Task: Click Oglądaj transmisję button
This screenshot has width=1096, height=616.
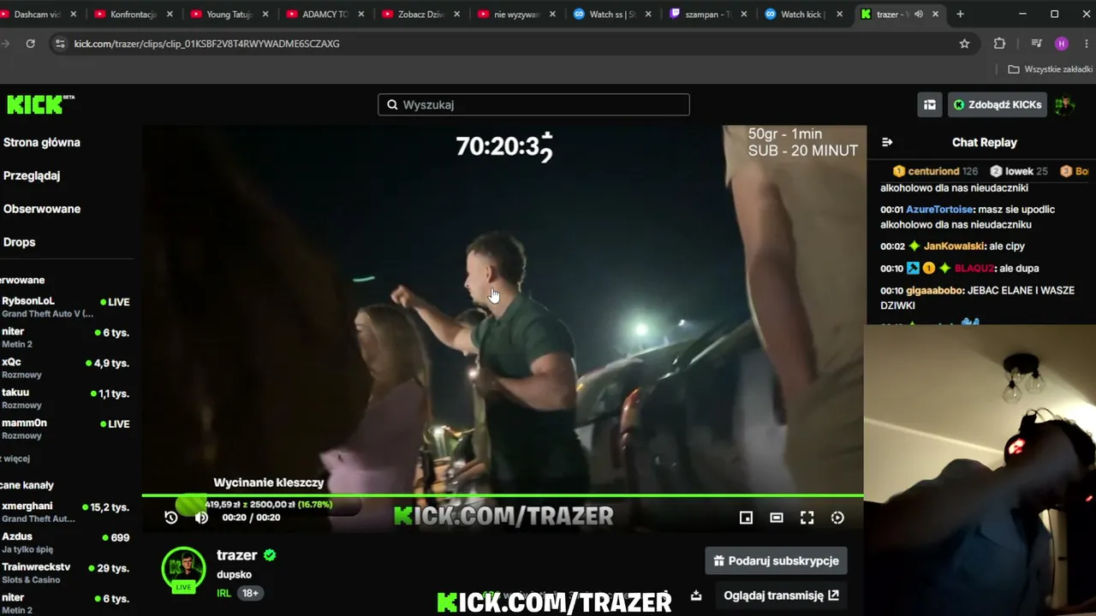Action: (x=781, y=595)
